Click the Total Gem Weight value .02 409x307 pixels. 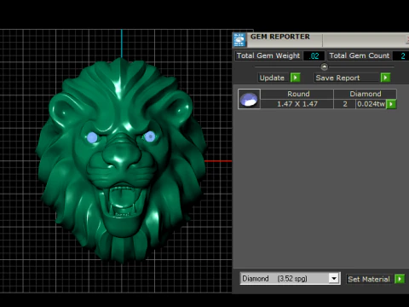314,55
